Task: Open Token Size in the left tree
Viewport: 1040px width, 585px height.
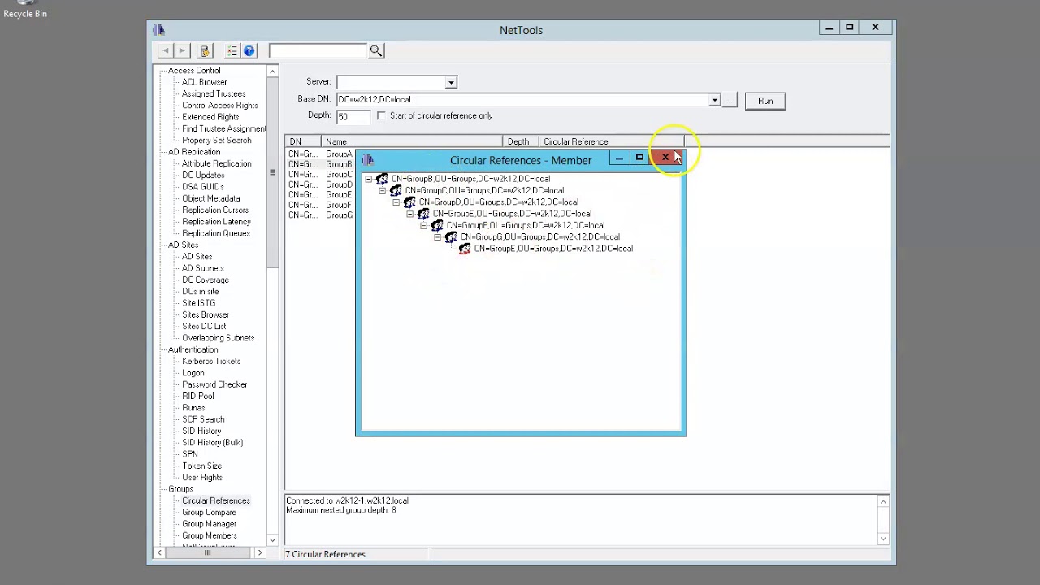Action: (201, 466)
